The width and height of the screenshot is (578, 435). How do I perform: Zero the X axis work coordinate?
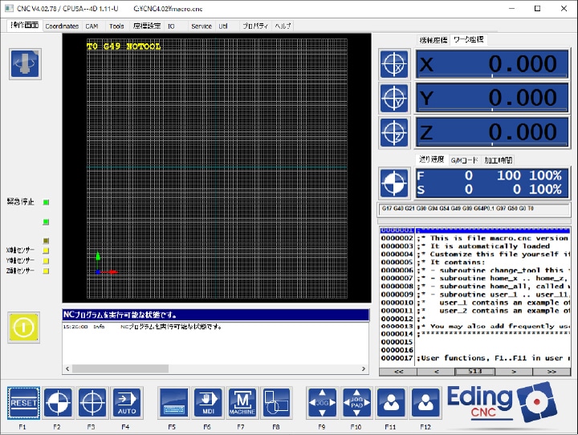click(x=394, y=66)
